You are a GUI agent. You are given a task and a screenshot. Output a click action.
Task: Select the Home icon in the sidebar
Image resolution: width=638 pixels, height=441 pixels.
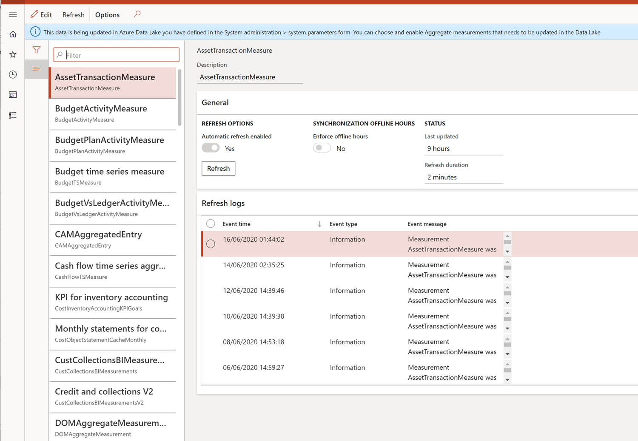pyautogui.click(x=13, y=34)
